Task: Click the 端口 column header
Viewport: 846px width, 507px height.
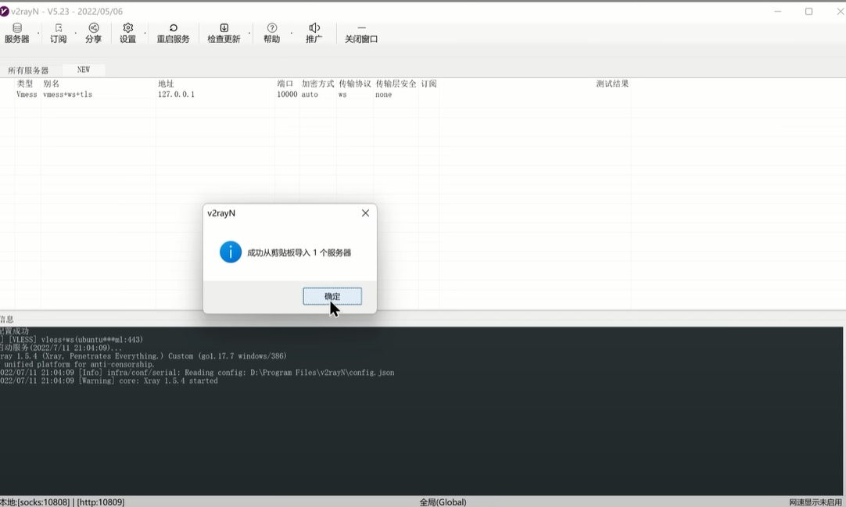Action: point(285,84)
